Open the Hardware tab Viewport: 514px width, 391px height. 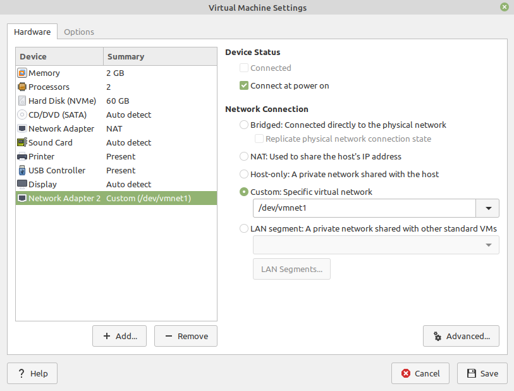pos(32,32)
